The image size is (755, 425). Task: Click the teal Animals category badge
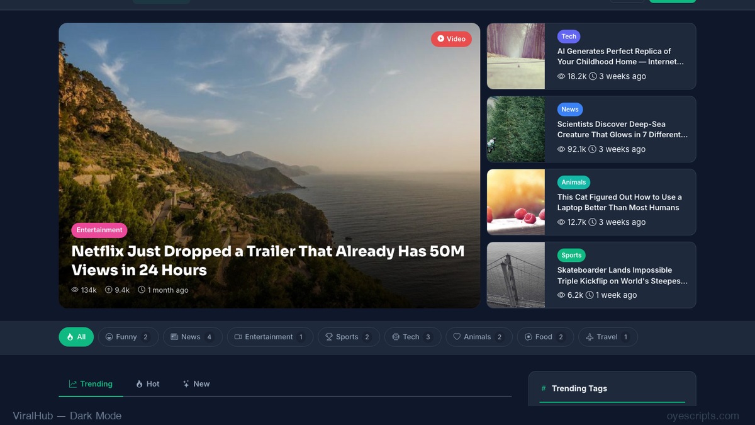(x=574, y=183)
